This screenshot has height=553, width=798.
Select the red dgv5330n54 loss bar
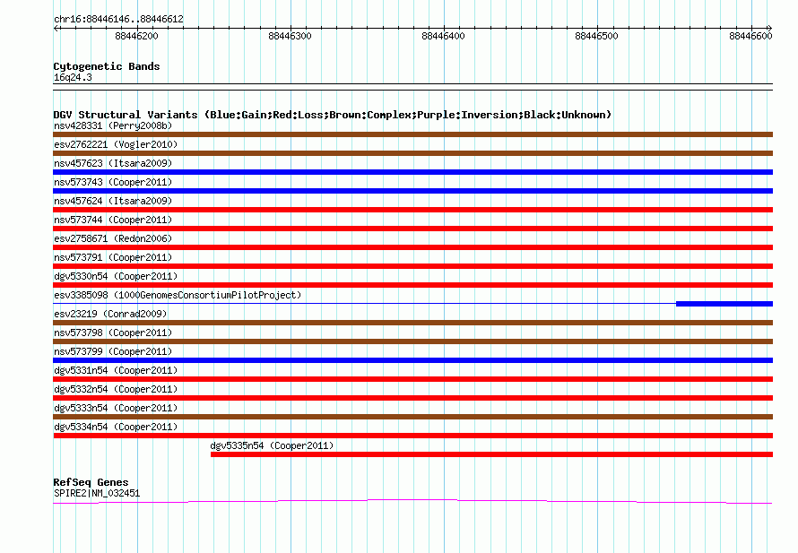coord(412,285)
